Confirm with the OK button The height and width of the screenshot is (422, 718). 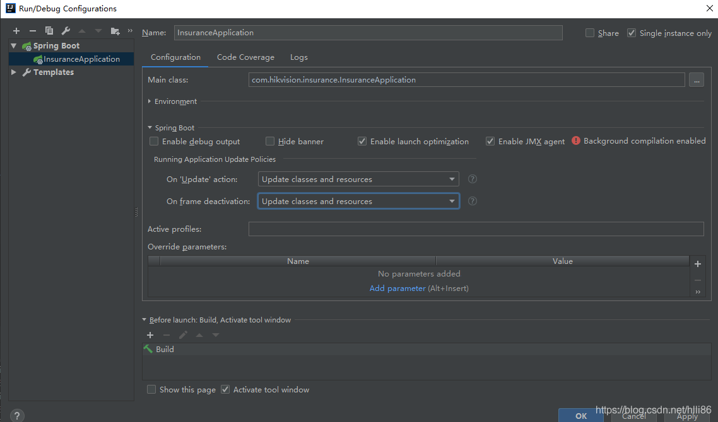click(580, 415)
